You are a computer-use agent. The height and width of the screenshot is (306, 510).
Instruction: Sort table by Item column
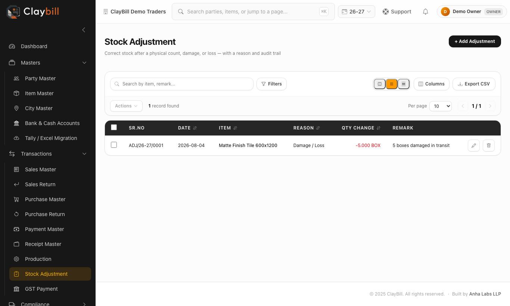tap(228, 128)
